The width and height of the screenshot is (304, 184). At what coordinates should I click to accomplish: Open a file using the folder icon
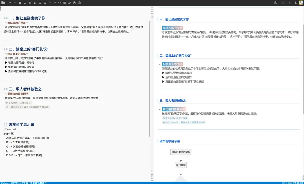(3, 3)
